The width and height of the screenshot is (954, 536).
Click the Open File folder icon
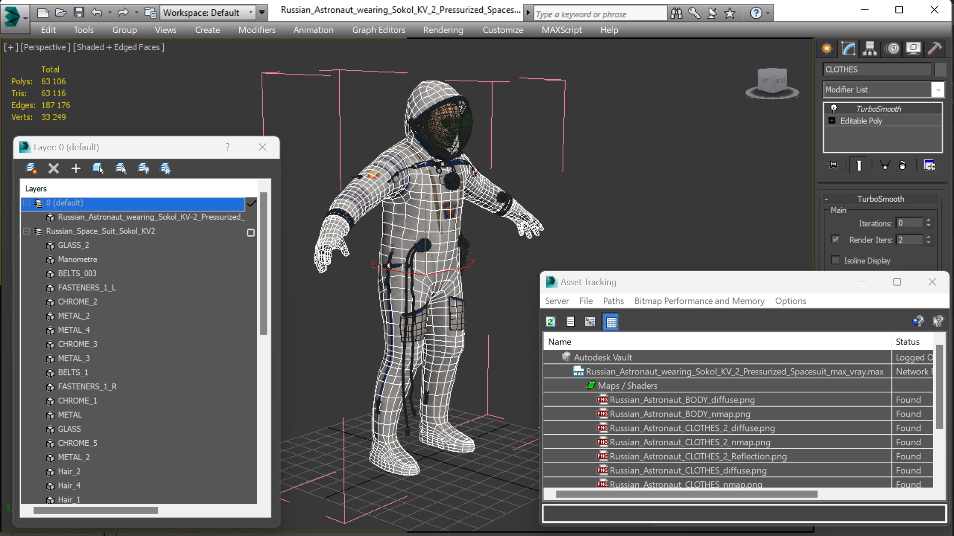61,12
